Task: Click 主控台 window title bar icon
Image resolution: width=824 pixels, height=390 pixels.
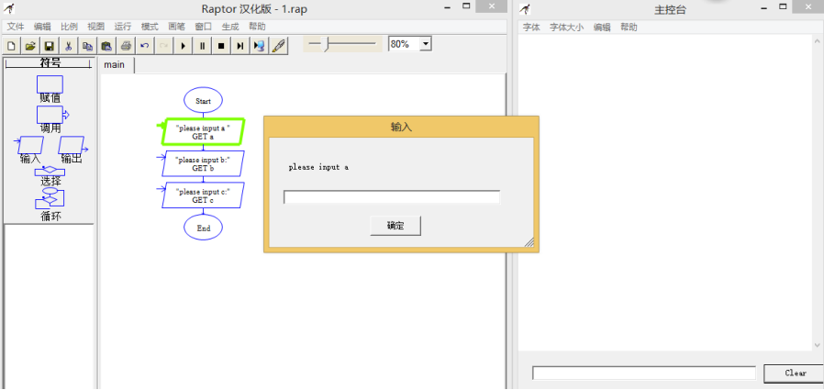Action: click(x=525, y=9)
